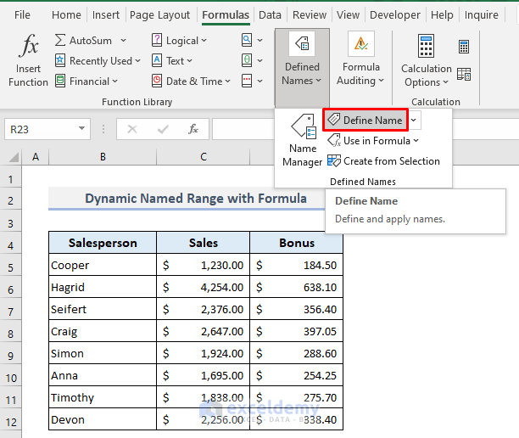Select row 12 header

(x=10, y=422)
